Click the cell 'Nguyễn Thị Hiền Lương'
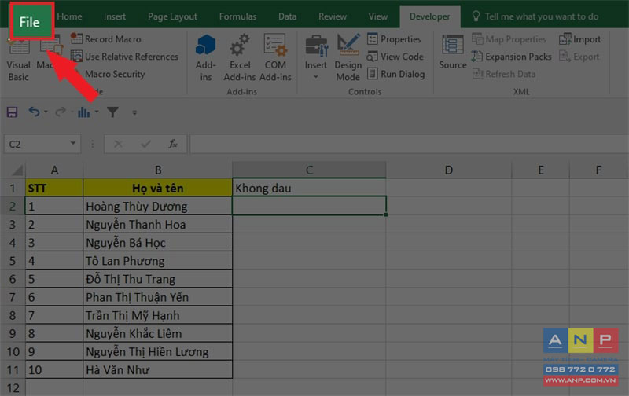The height and width of the screenshot is (396, 629). [158, 351]
